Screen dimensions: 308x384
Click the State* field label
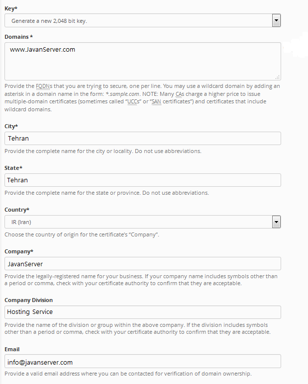pyautogui.click(x=13, y=168)
